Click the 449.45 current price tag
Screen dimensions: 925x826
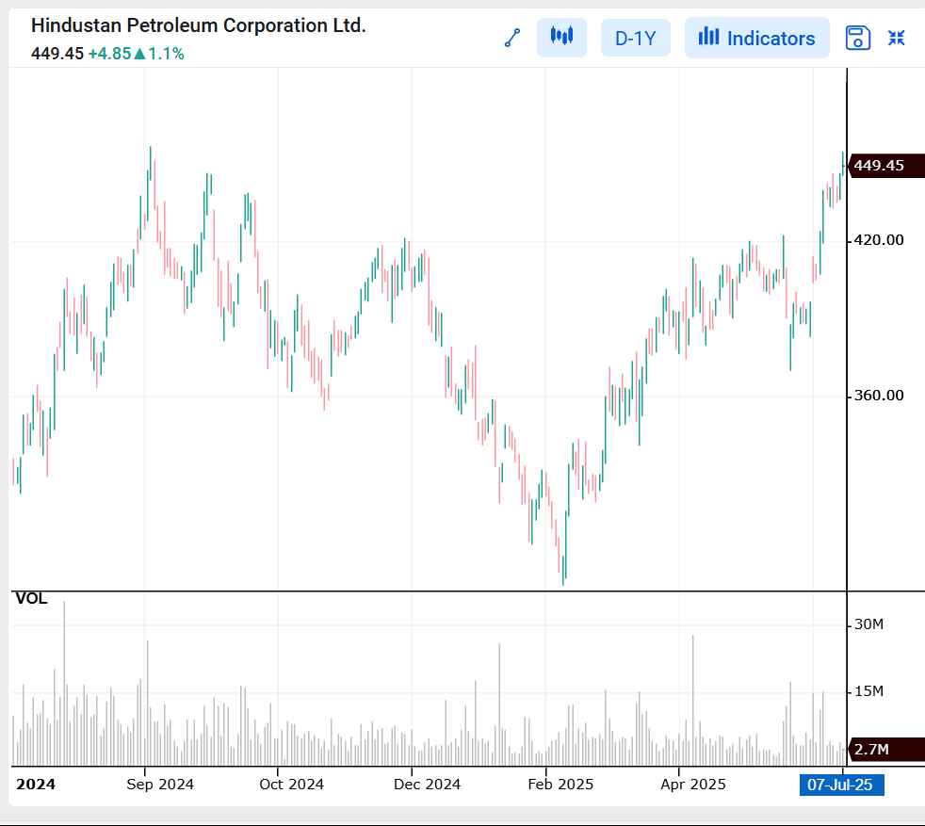pyautogui.click(x=886, y=165)
